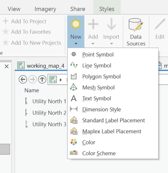
Task: Click Add To New Projects button label
Action: pos(36,43)
